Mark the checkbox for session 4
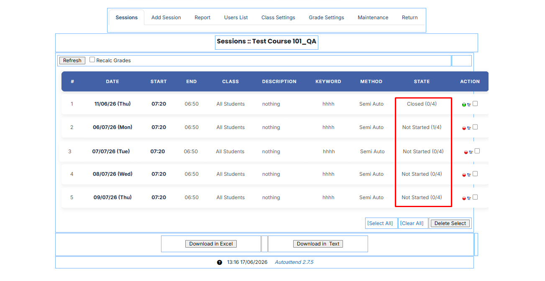Image resolution: width=545 pixels, height=281 pixels. 475,174
